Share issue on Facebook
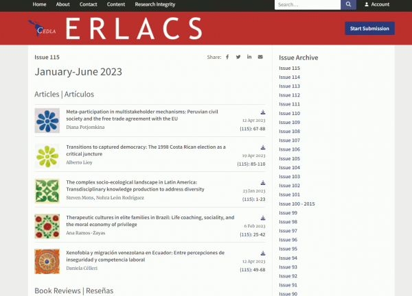The image size is (412, 296). (227, 57)
